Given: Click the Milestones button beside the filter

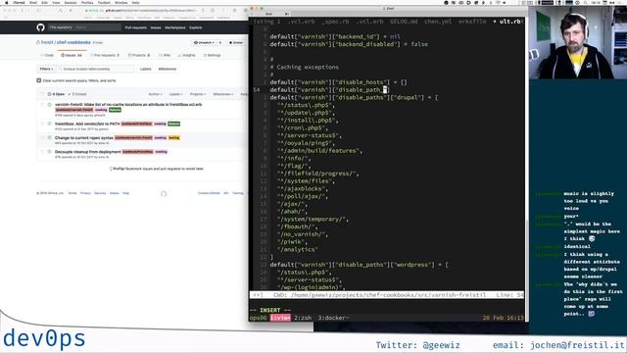Looking at the screenshot, I should pyautogui.click(x=168, y=69).
